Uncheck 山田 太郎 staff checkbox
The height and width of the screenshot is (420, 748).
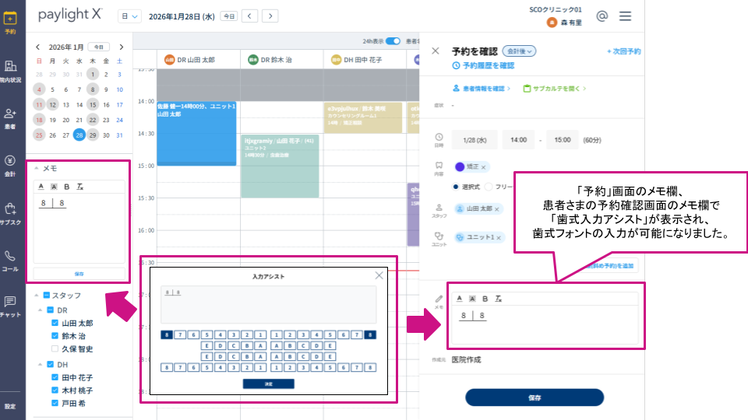55,323
